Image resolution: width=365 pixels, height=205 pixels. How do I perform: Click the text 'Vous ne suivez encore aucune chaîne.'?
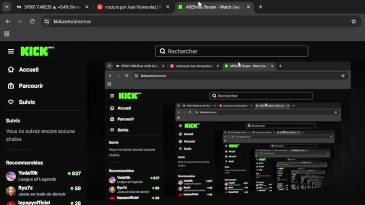(x=40, y=135)
